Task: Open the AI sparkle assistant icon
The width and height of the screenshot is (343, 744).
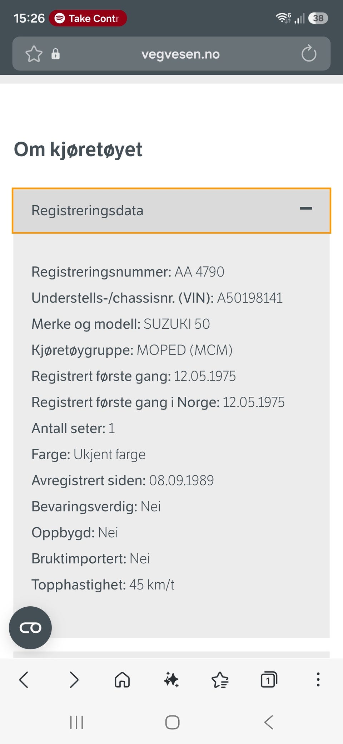Action: coord(171,680)
